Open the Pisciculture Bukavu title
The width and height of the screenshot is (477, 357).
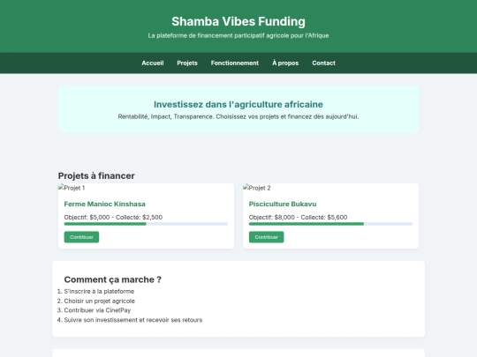(x=283, y=204)
